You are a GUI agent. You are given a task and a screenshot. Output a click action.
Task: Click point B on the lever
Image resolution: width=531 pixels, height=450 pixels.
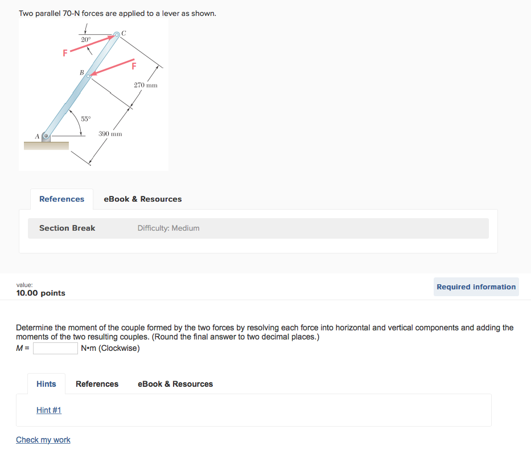coord(88,75)
